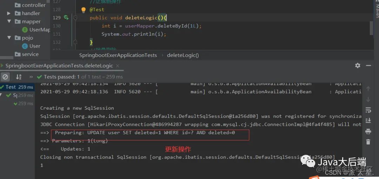
Task: Toggle scroll to end of console
Action: point(368,121)
